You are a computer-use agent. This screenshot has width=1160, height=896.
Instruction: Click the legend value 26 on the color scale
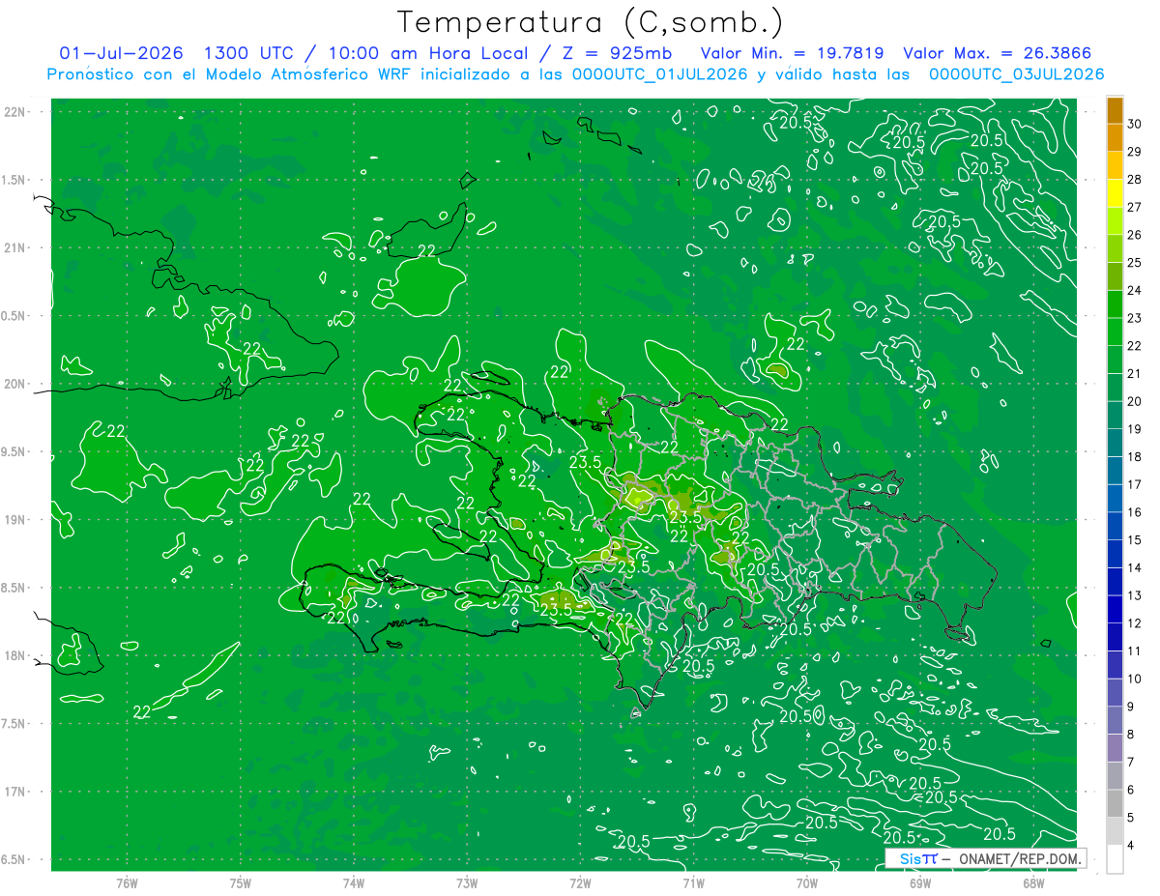coord(1135,235)
